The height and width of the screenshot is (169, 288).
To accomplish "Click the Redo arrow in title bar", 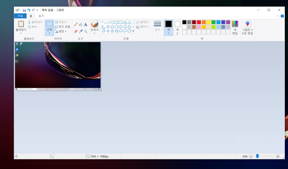I will tap(33, 10).
